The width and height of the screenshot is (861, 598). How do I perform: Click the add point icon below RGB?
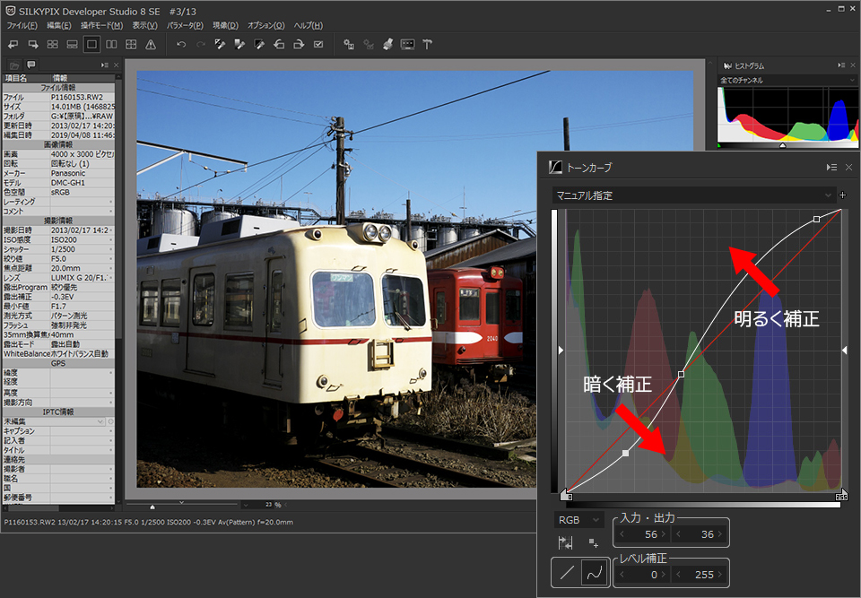(593, 542)
